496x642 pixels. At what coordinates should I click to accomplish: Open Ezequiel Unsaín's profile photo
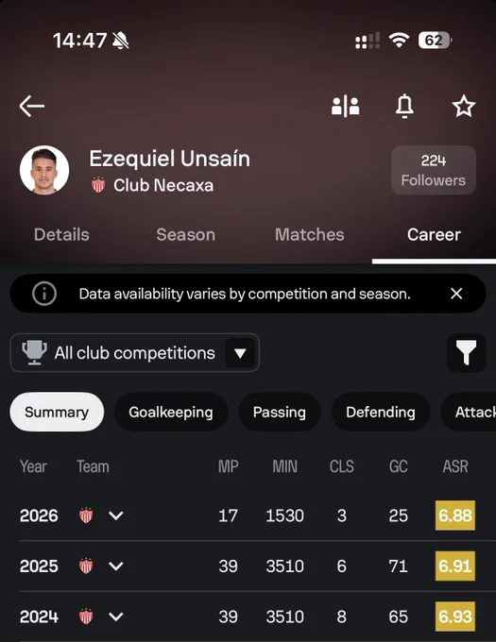tap(44, 170)
